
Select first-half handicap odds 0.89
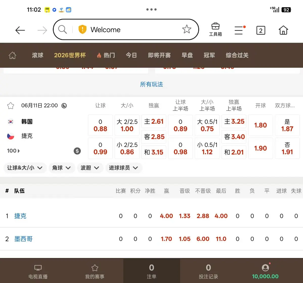[x=180, y=125]
